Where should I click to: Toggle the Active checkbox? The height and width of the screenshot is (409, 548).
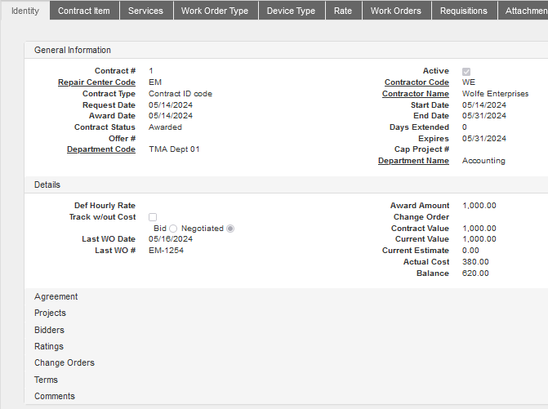click(x=466, y=72)
